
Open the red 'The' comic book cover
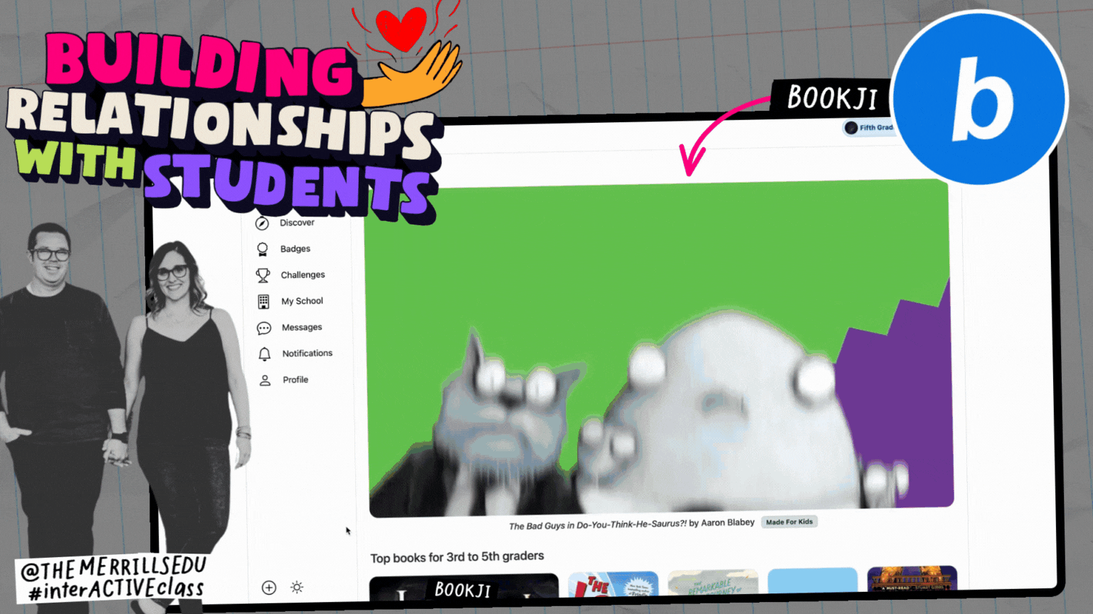pyautogui.click(x=613, y=584)
